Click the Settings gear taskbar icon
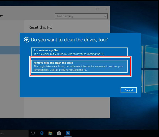The width and height of the screenshot is (159, 137). point(68,133)
